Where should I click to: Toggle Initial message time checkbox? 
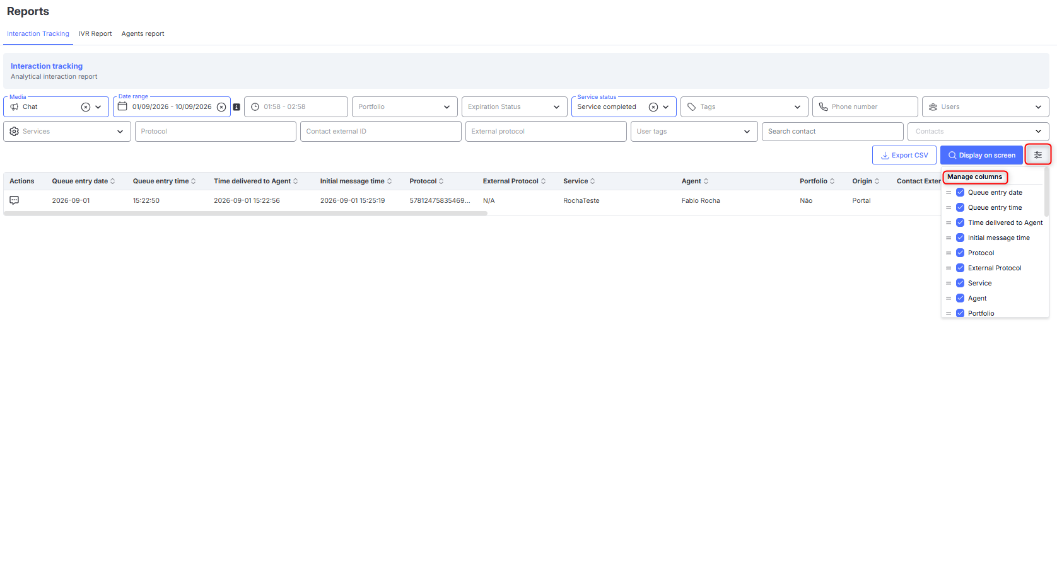[960, 238]
